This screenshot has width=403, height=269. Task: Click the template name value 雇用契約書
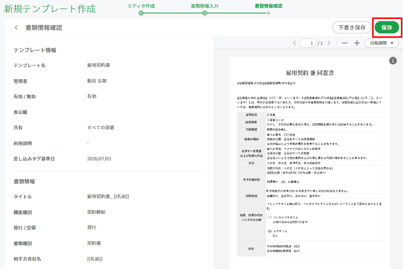[x=99, y=65]
